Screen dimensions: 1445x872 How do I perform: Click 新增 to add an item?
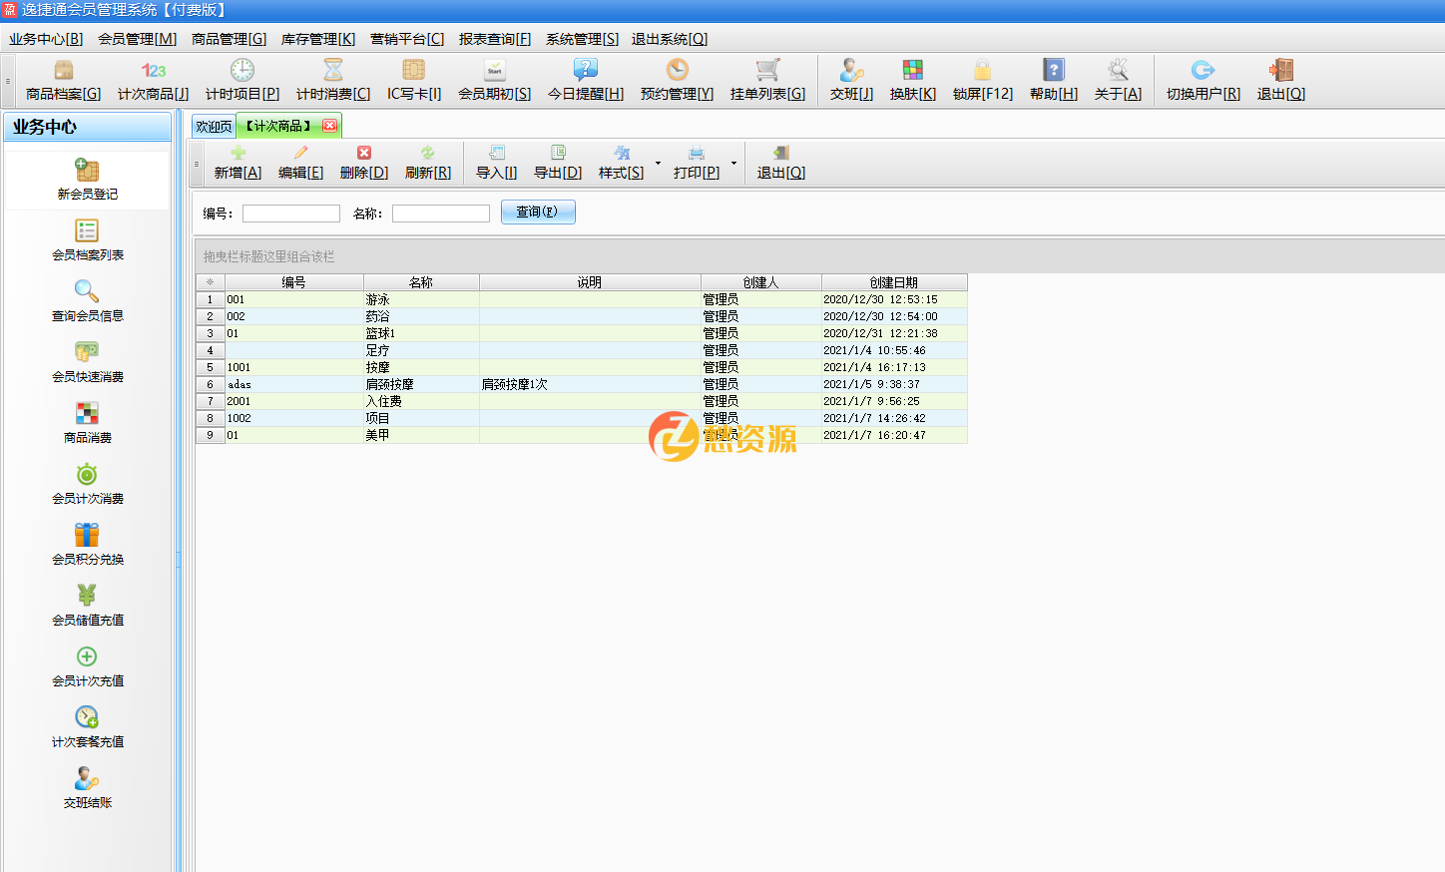click(238, 163)
